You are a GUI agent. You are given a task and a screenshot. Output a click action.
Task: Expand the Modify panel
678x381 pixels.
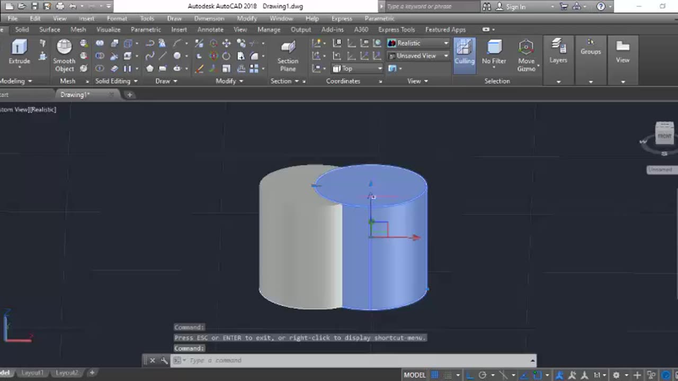click(229, 81)
